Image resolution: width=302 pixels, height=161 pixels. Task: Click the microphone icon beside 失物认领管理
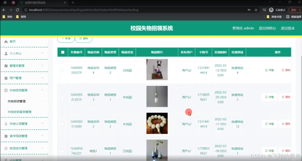pyautogui.click(x=6, y=124)
